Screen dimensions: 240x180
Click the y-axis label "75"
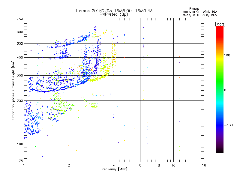click(21, 161)
